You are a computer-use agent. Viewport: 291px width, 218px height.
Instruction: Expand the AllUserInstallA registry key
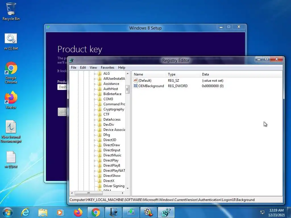[95, 79]
